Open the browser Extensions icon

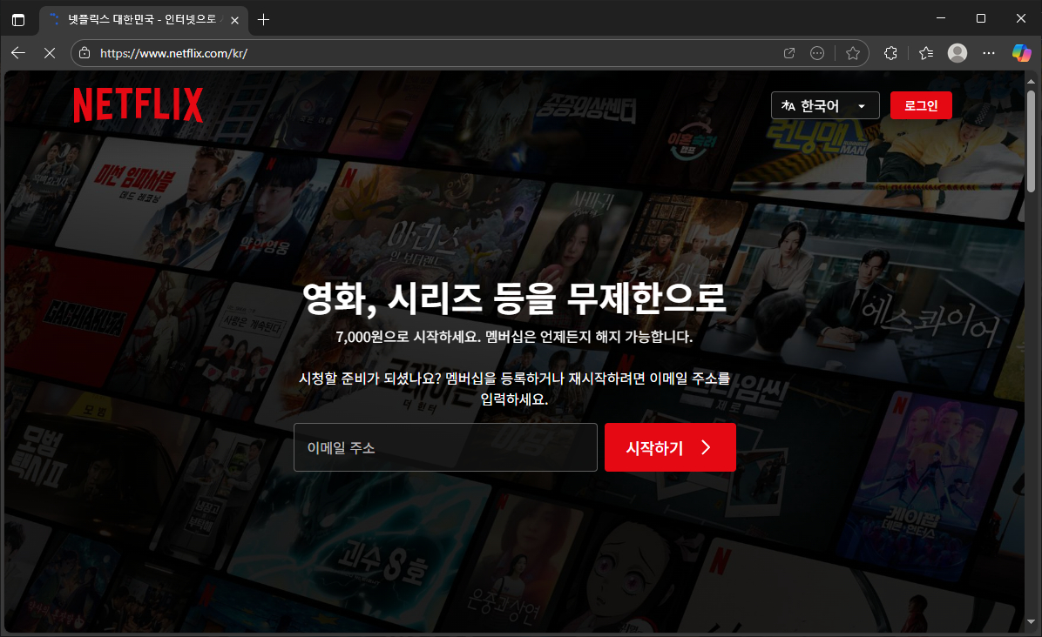[890, 52]
